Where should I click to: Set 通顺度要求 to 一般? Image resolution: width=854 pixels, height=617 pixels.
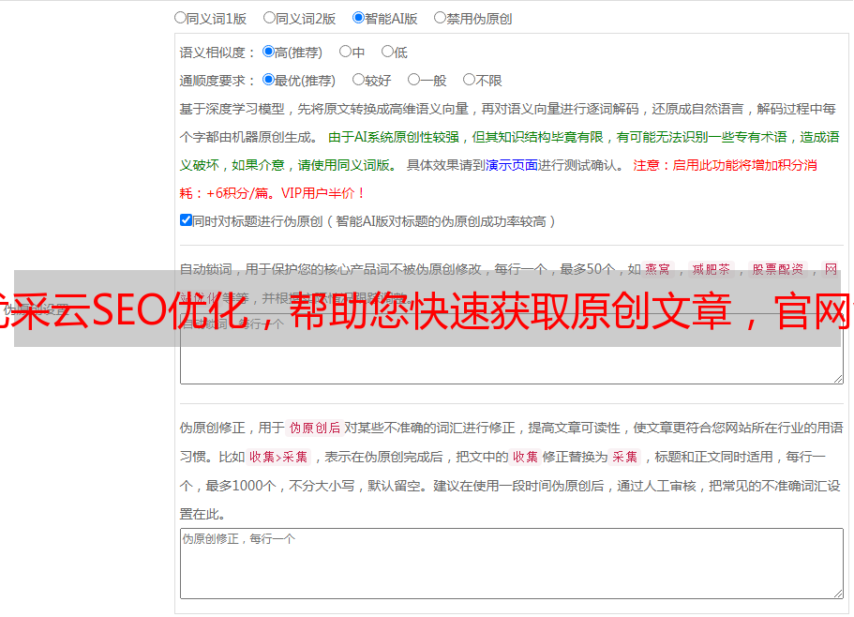414,80
